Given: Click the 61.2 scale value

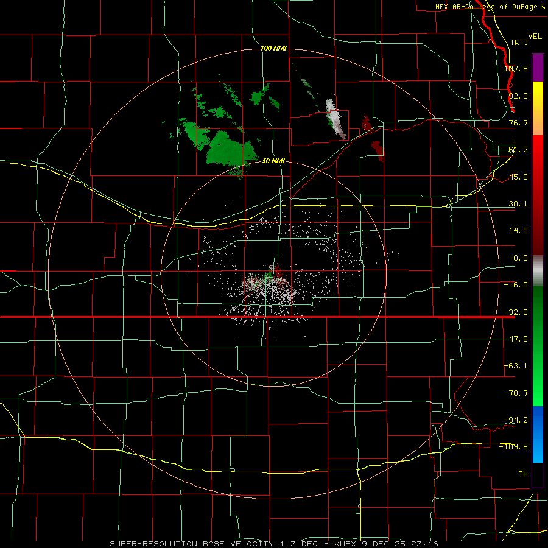Looking at the screenshot, I should [x=518, y=150].
